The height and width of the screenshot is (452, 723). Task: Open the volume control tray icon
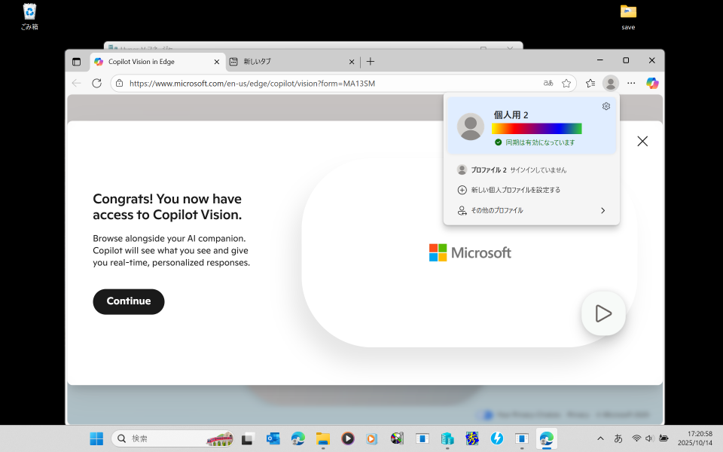point(649,438)
